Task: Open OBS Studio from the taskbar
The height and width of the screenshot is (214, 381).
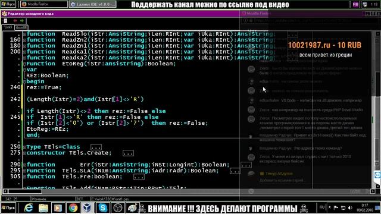Action: point(118,208)
